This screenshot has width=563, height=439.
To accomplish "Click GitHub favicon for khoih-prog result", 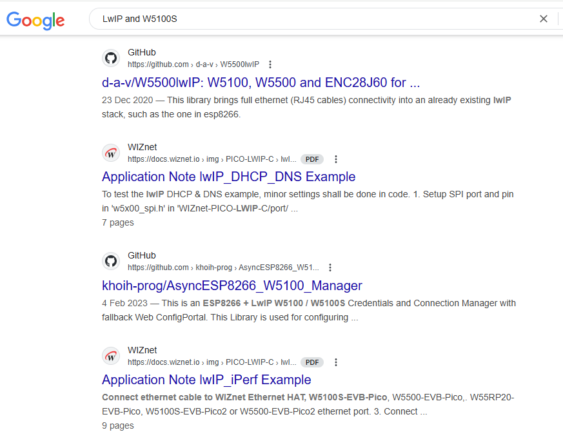I will point(111,261).
